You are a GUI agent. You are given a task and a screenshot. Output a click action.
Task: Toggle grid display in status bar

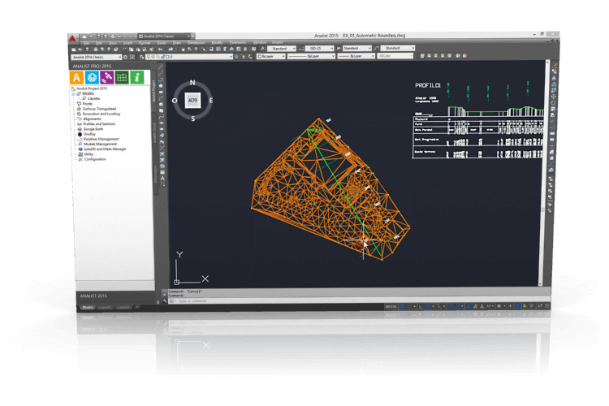click(x=403, y=307)
